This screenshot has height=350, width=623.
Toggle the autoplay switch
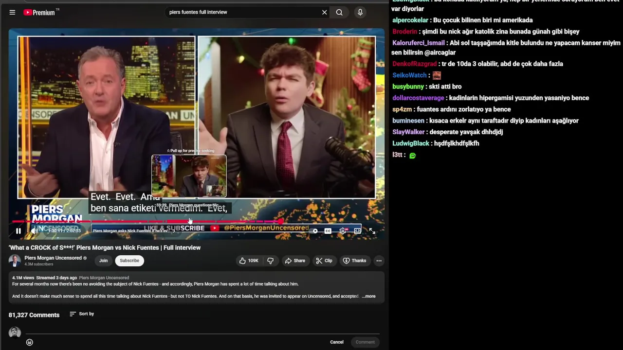[315, 231]
